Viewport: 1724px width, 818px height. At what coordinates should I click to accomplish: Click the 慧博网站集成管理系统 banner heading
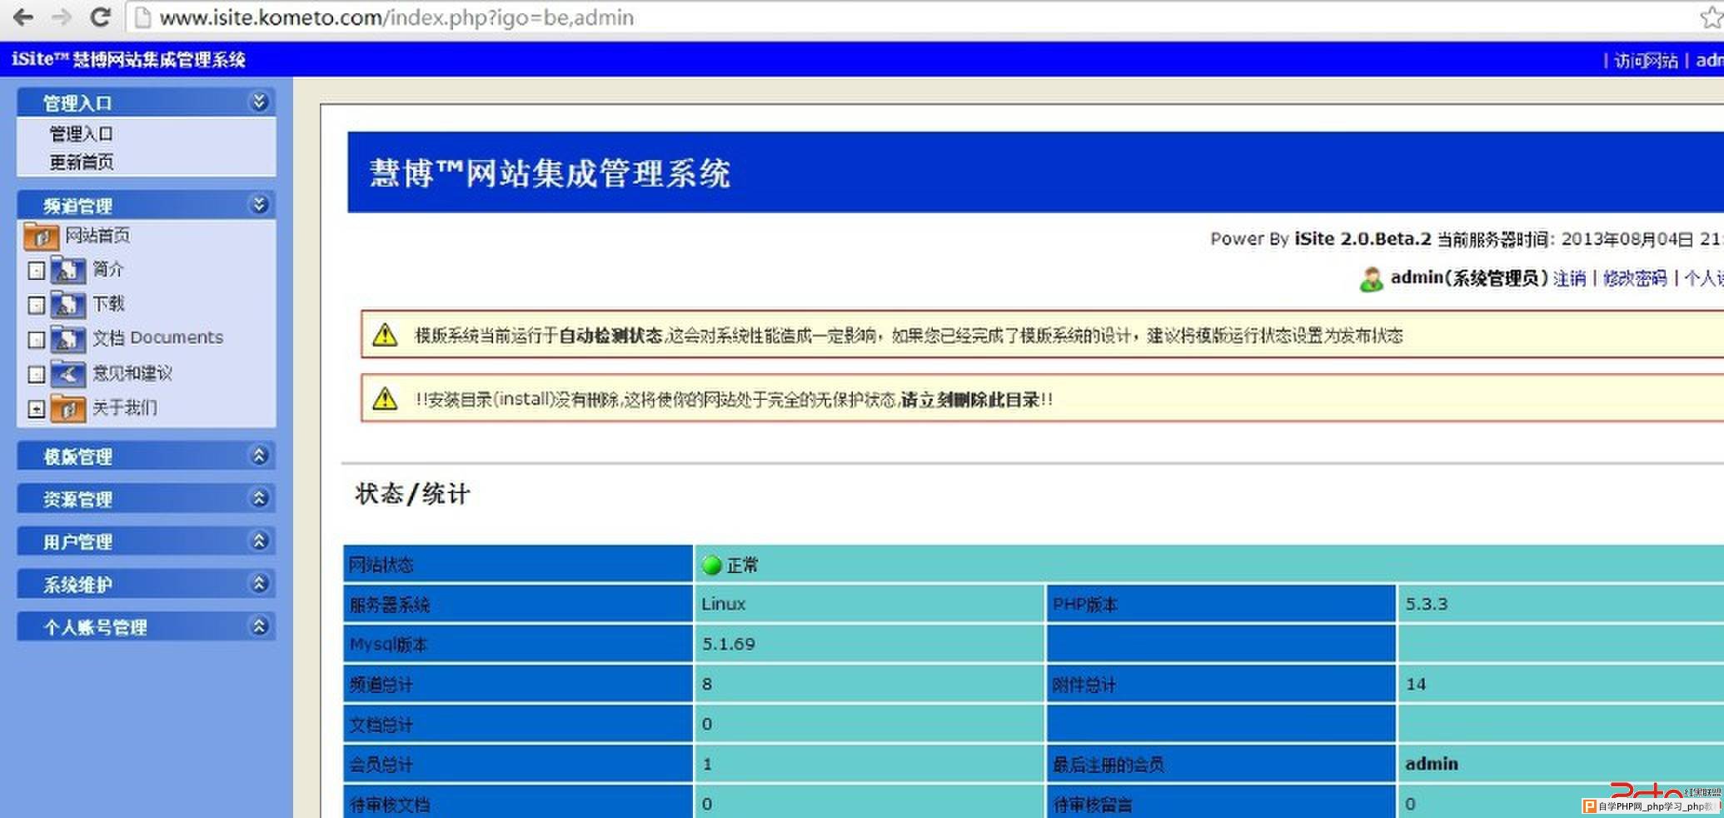(550, 173)
